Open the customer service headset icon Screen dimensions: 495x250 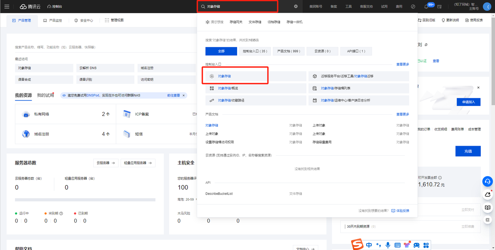487,181
